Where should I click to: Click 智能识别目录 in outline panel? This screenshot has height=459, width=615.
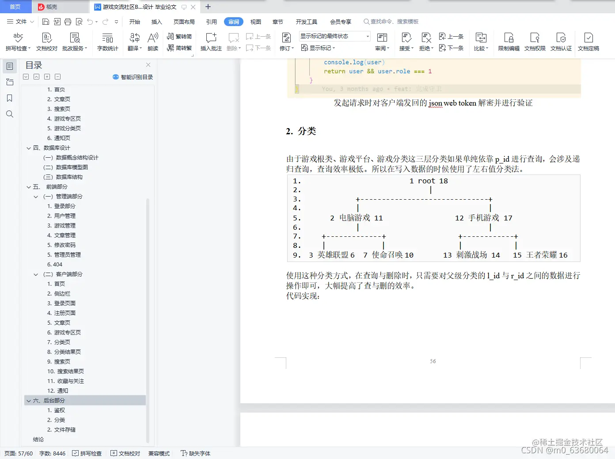coord(133,77)
